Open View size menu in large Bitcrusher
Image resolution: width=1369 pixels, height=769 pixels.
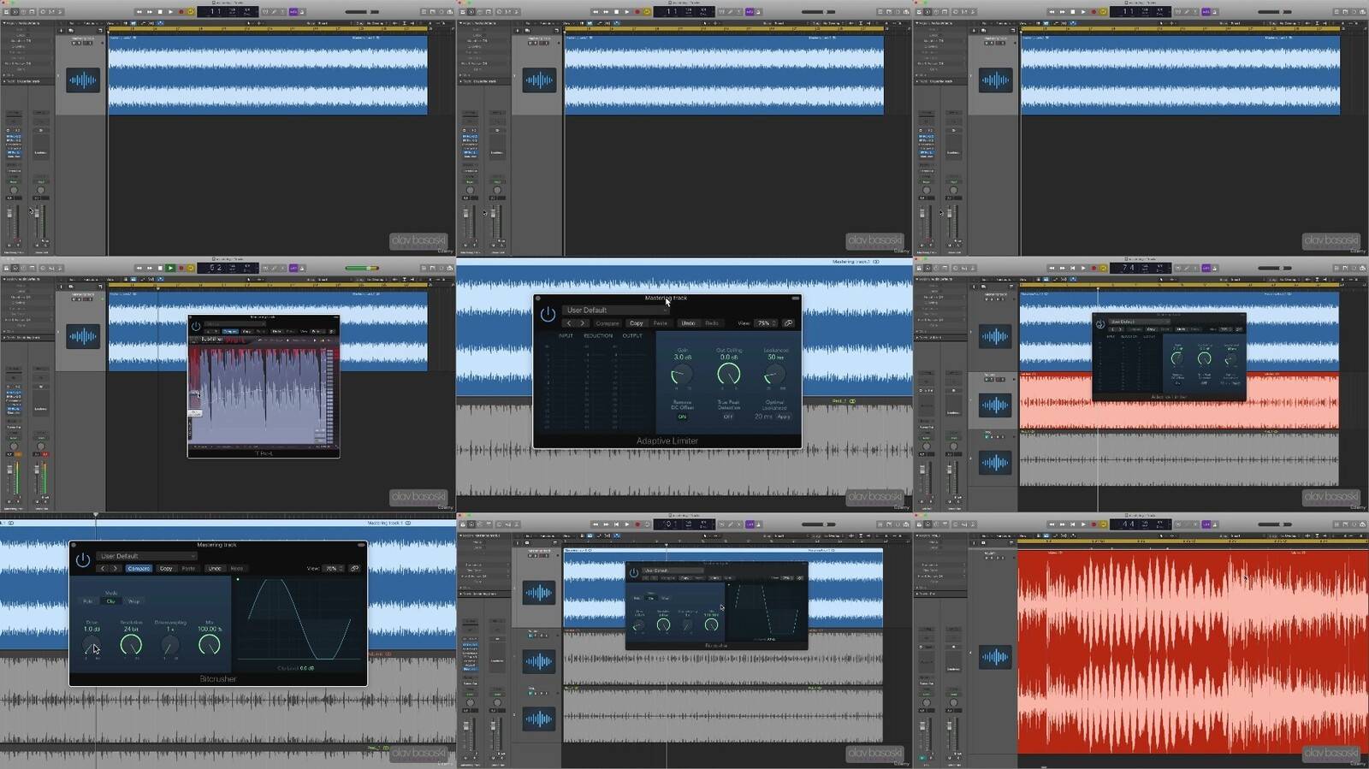click(332, 568)
